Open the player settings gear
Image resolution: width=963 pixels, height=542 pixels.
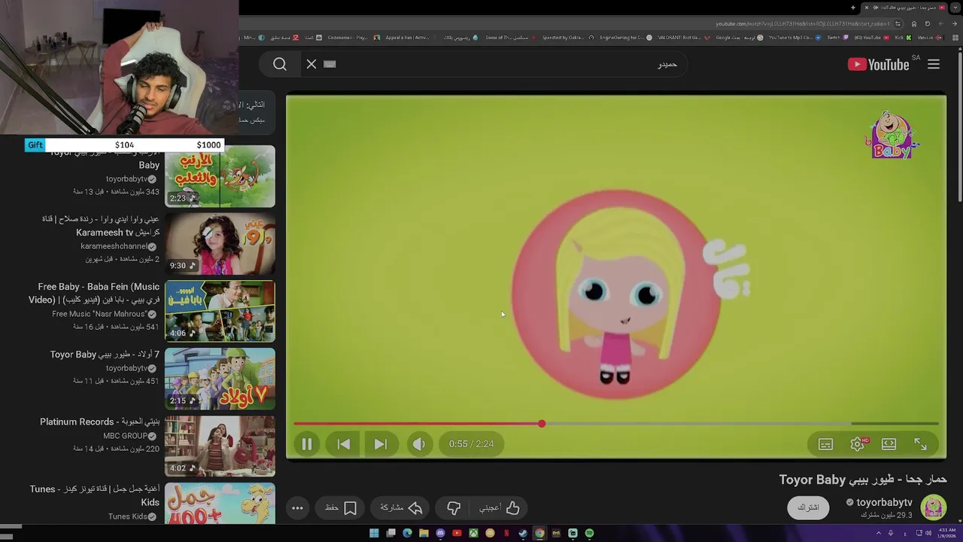[x=857, y=444]
